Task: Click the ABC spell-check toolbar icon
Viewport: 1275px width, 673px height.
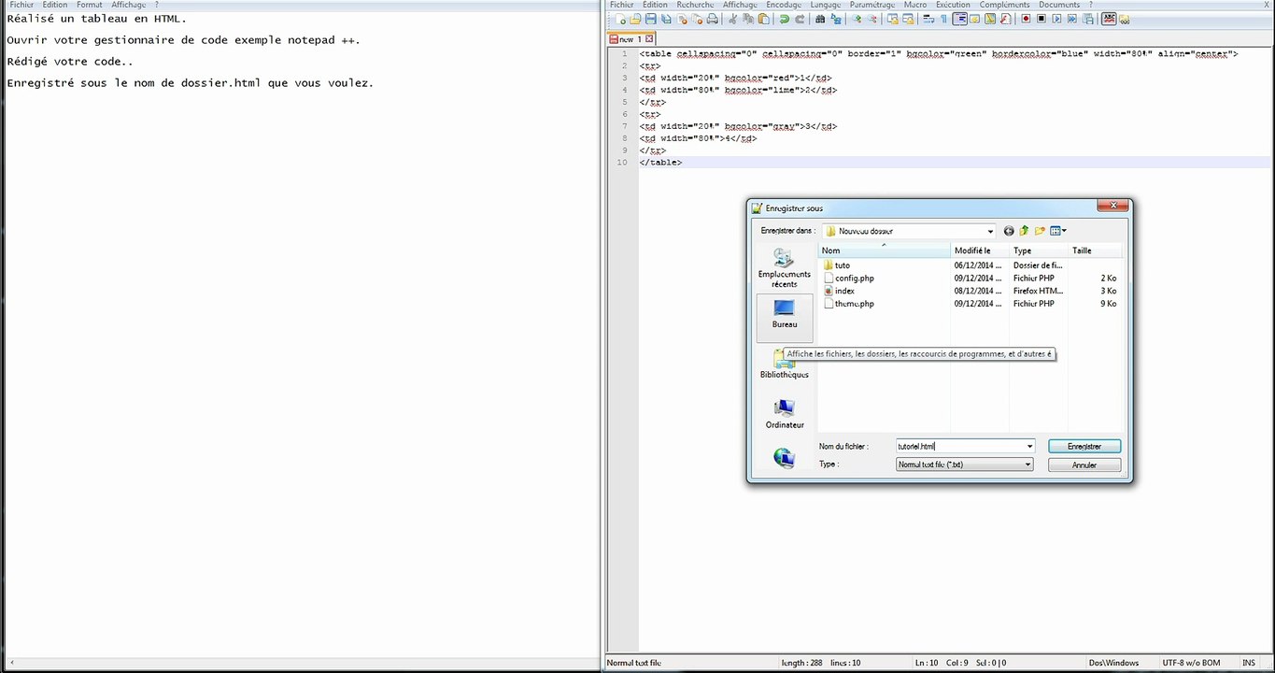Action: (1109, 19)
